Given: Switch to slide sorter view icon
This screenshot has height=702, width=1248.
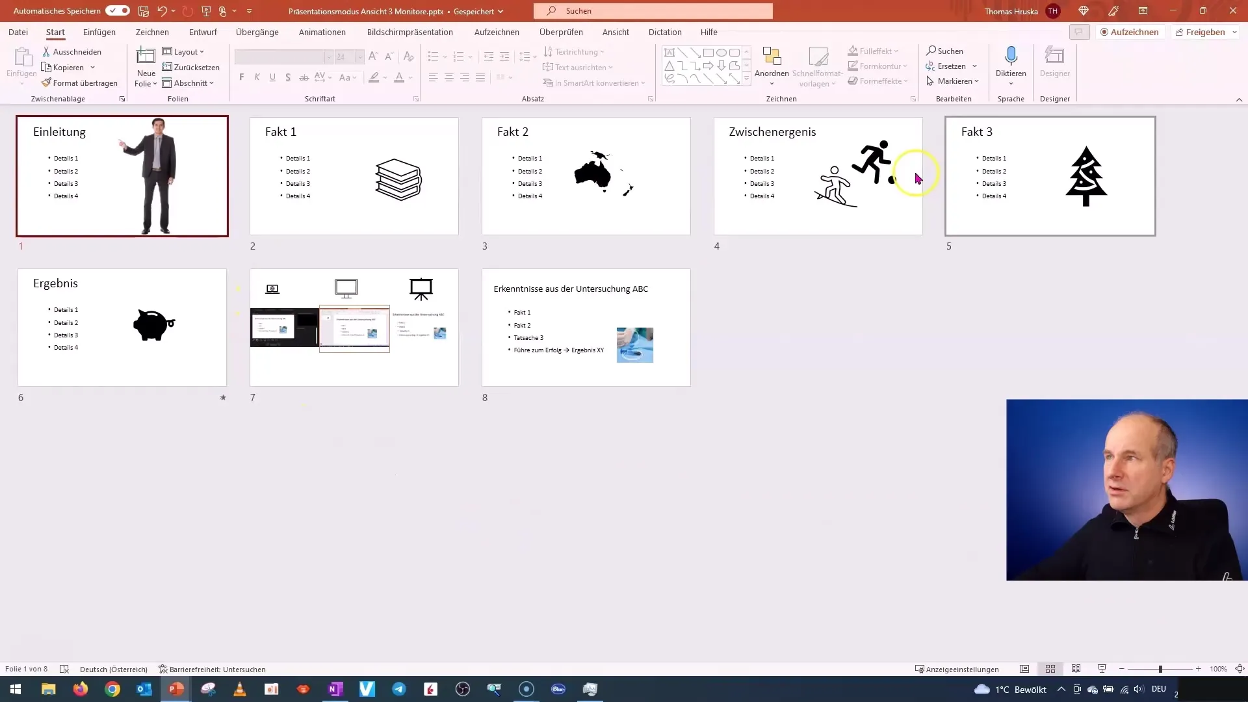Looking at the screenshot, I should coord(1050,669).
